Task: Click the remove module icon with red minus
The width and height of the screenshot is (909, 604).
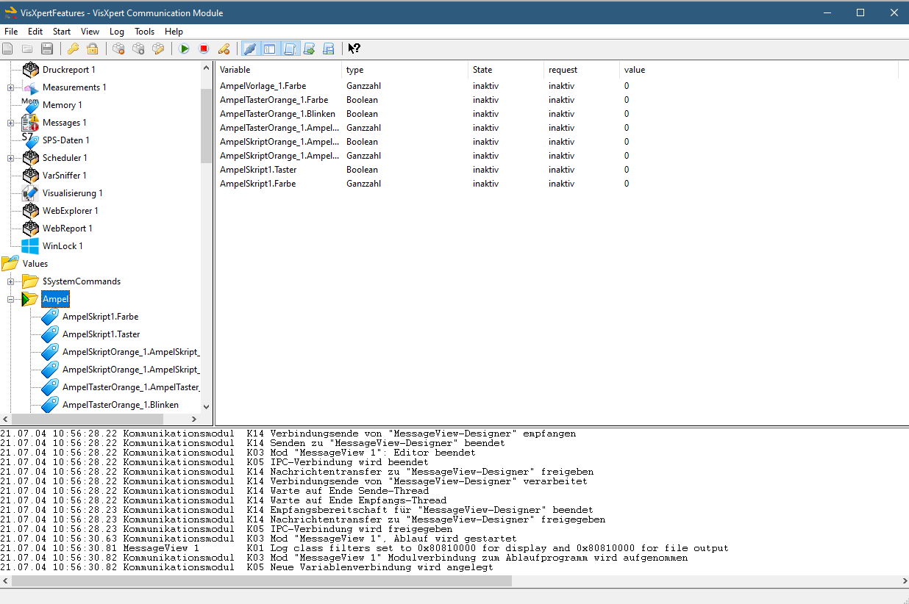Action: point(118,48)
